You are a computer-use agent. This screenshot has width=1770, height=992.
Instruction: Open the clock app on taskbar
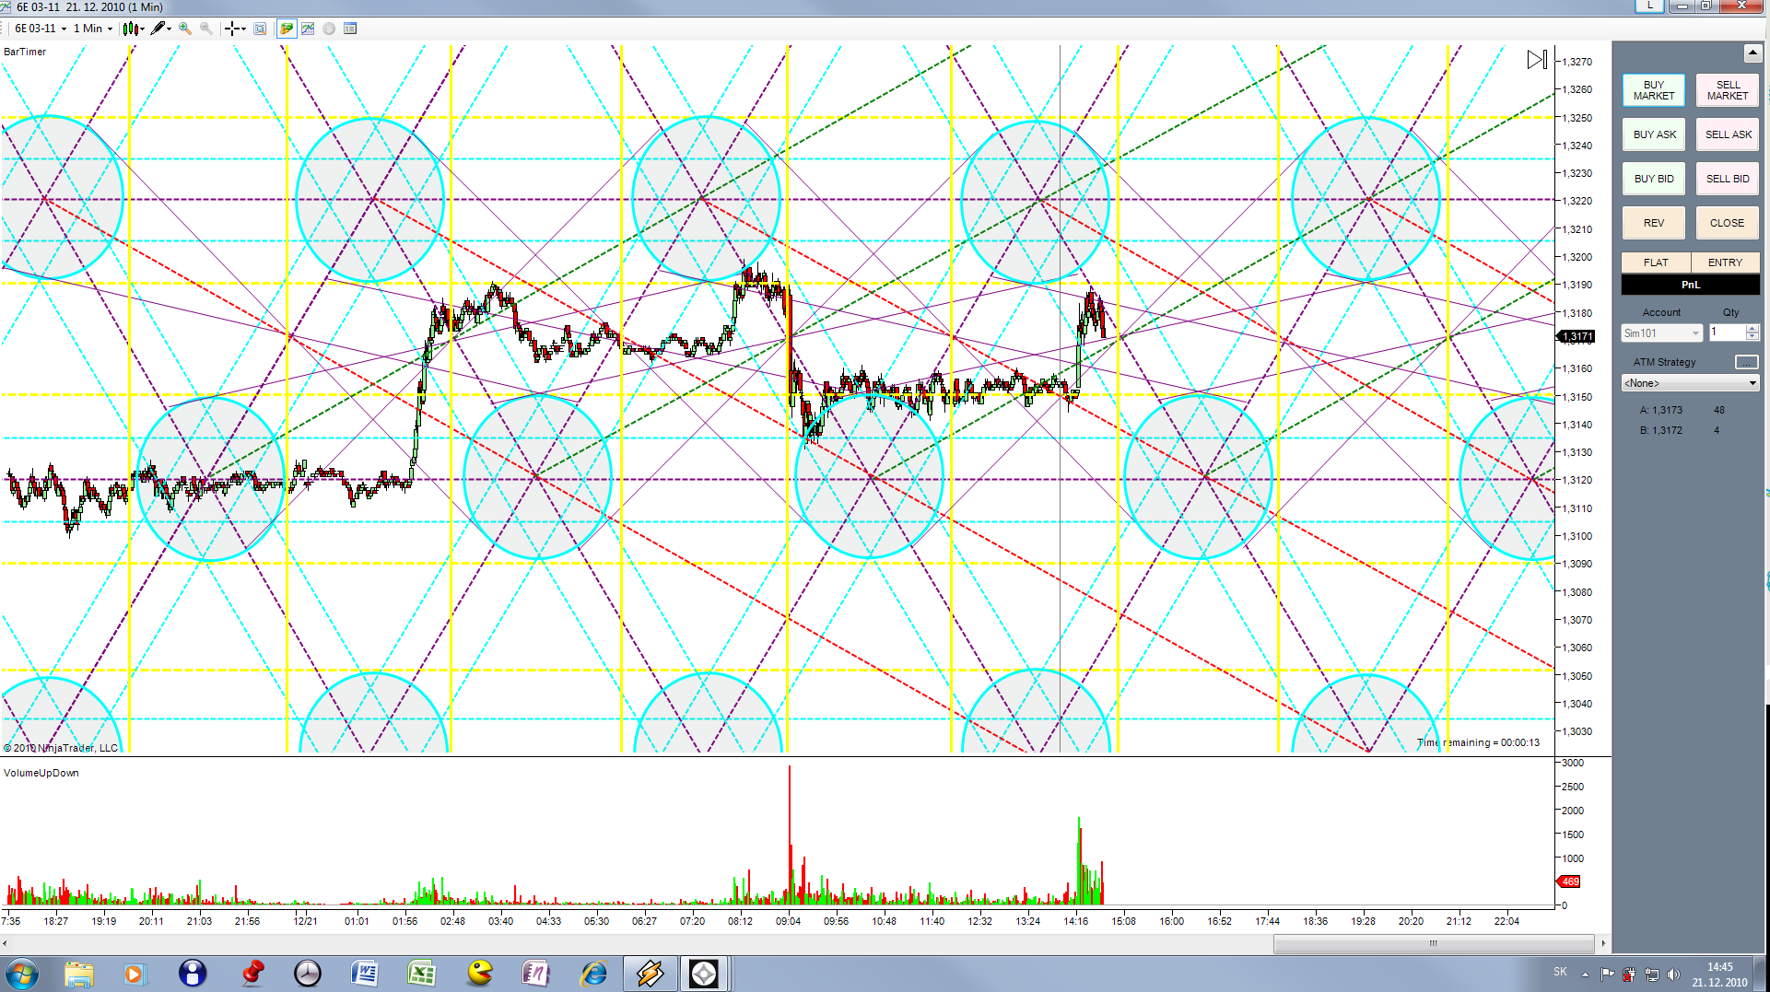(x=308, y=974)
